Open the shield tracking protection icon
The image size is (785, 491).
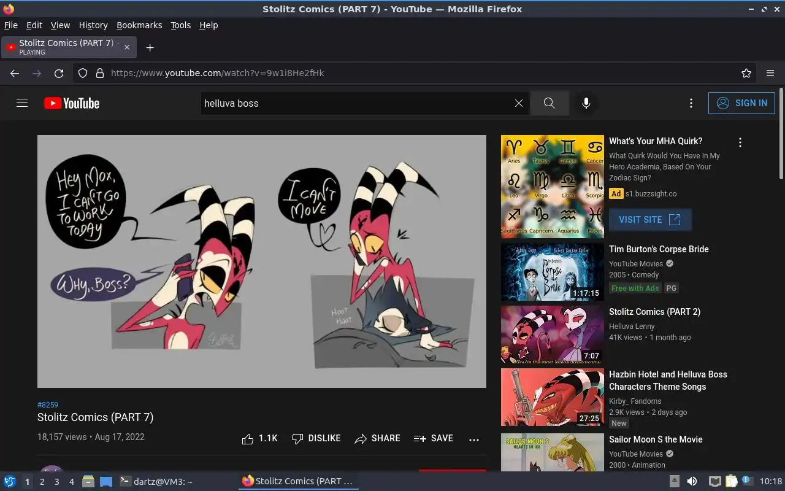coord(83,73)
